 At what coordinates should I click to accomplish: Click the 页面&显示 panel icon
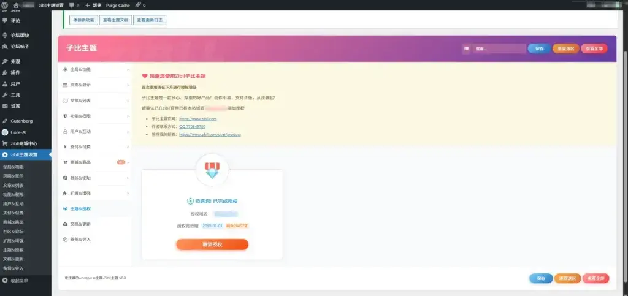click(x=65, y=85)
